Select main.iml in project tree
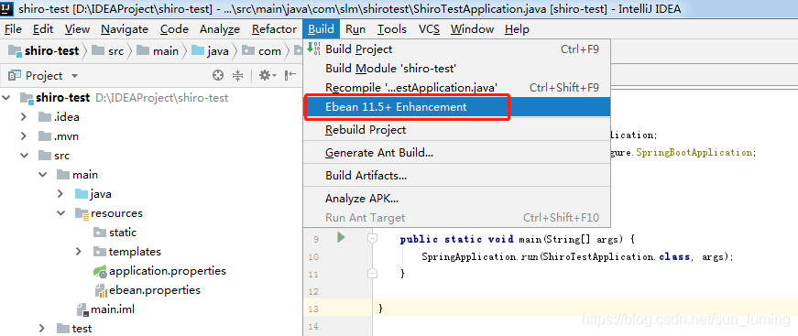 pos(105,309)
